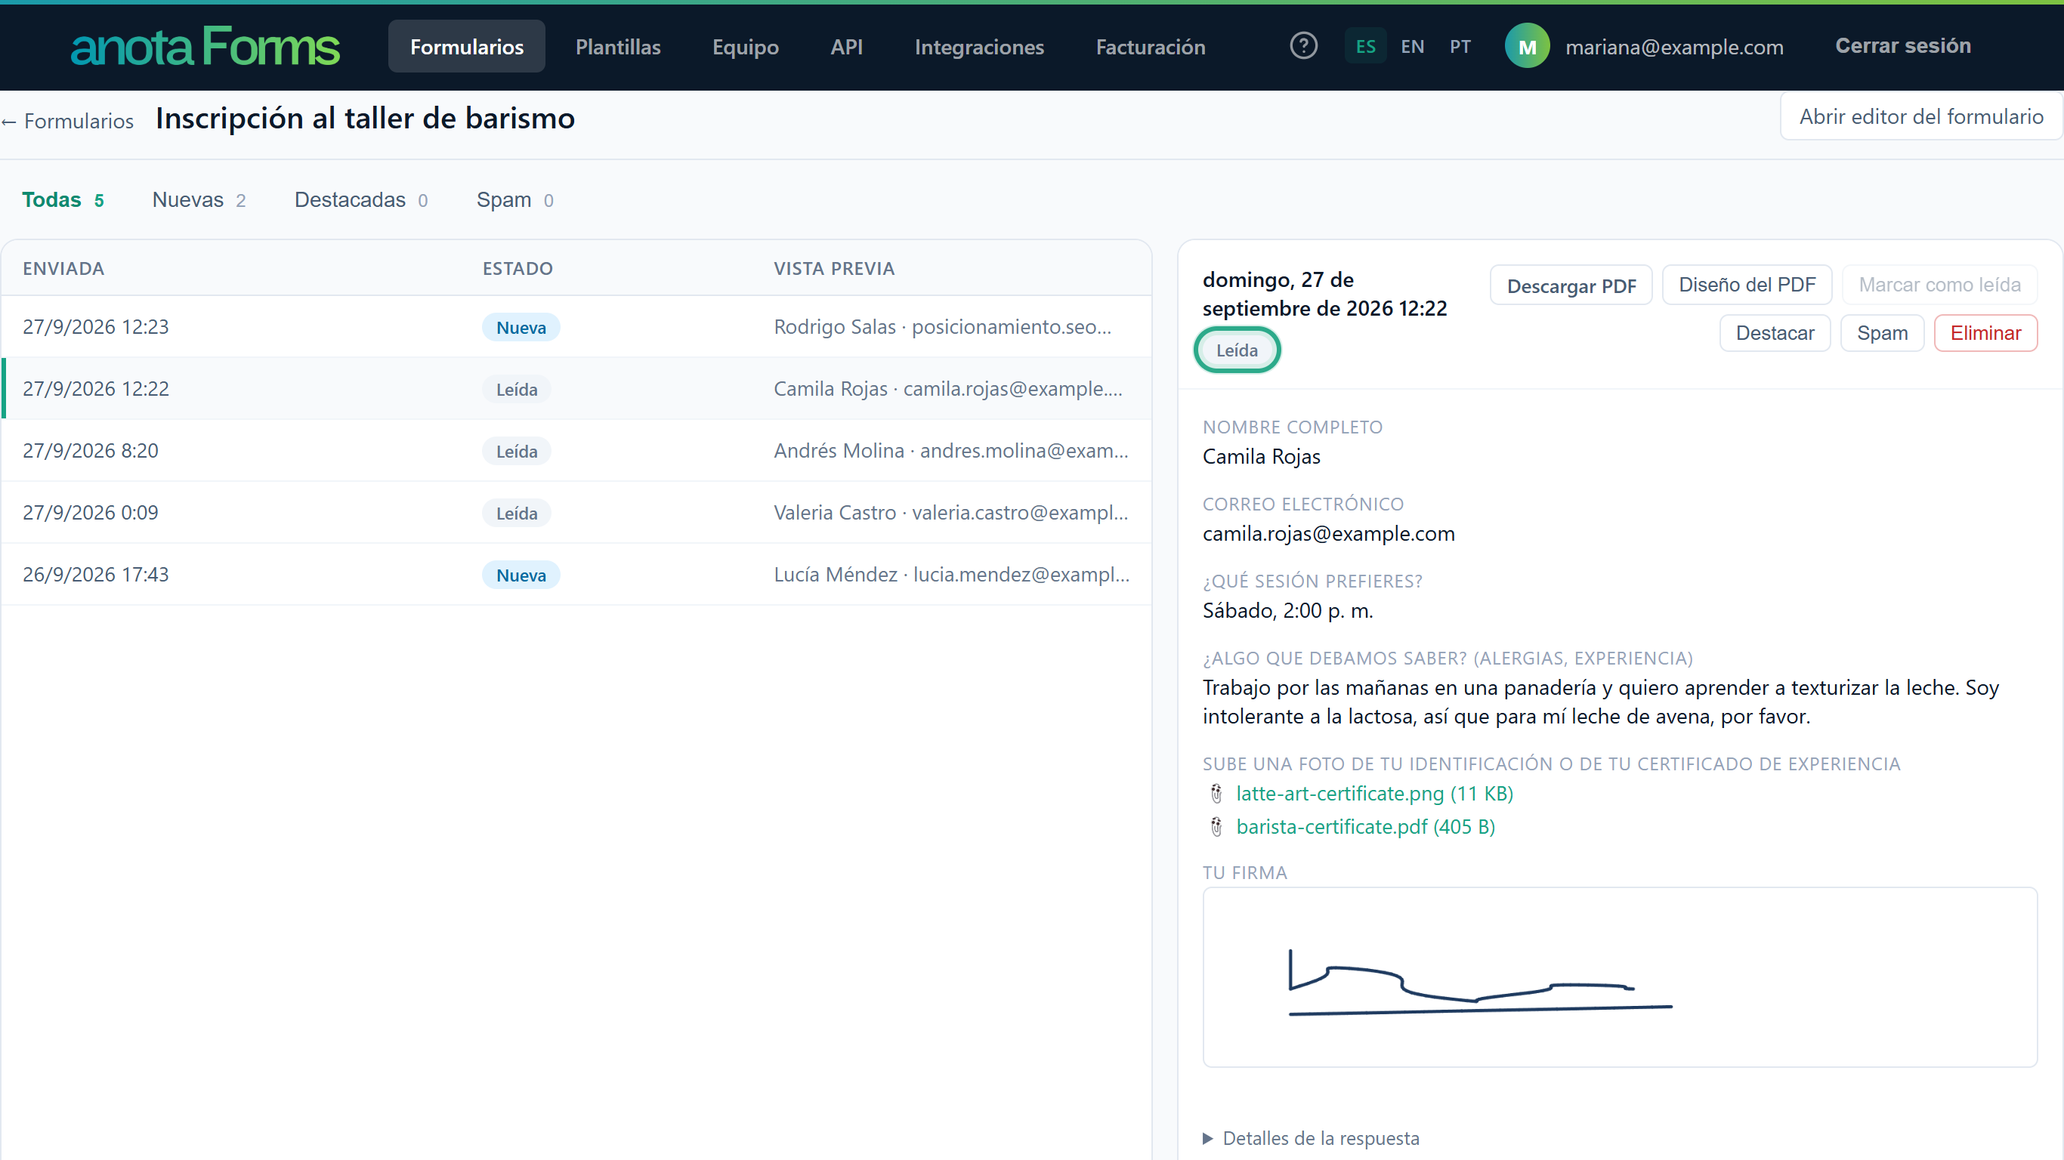Screen dimensions: 2064x1160
Task: Switch language to PT
Action: [1460, 47]
